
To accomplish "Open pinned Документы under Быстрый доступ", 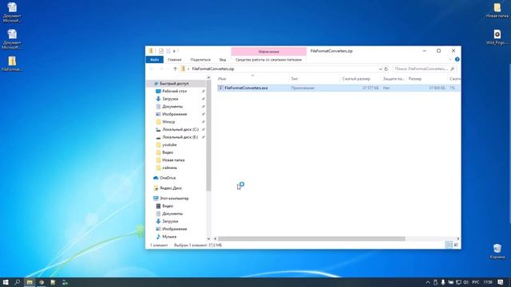I will pyautogui.click(x=172, y=107).
